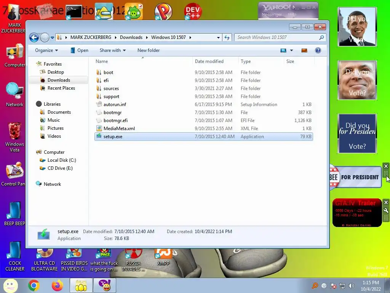Open the Share with dropdown
Image resolution: width=390 pixels, height=293 pixels.
coord(113,50)
